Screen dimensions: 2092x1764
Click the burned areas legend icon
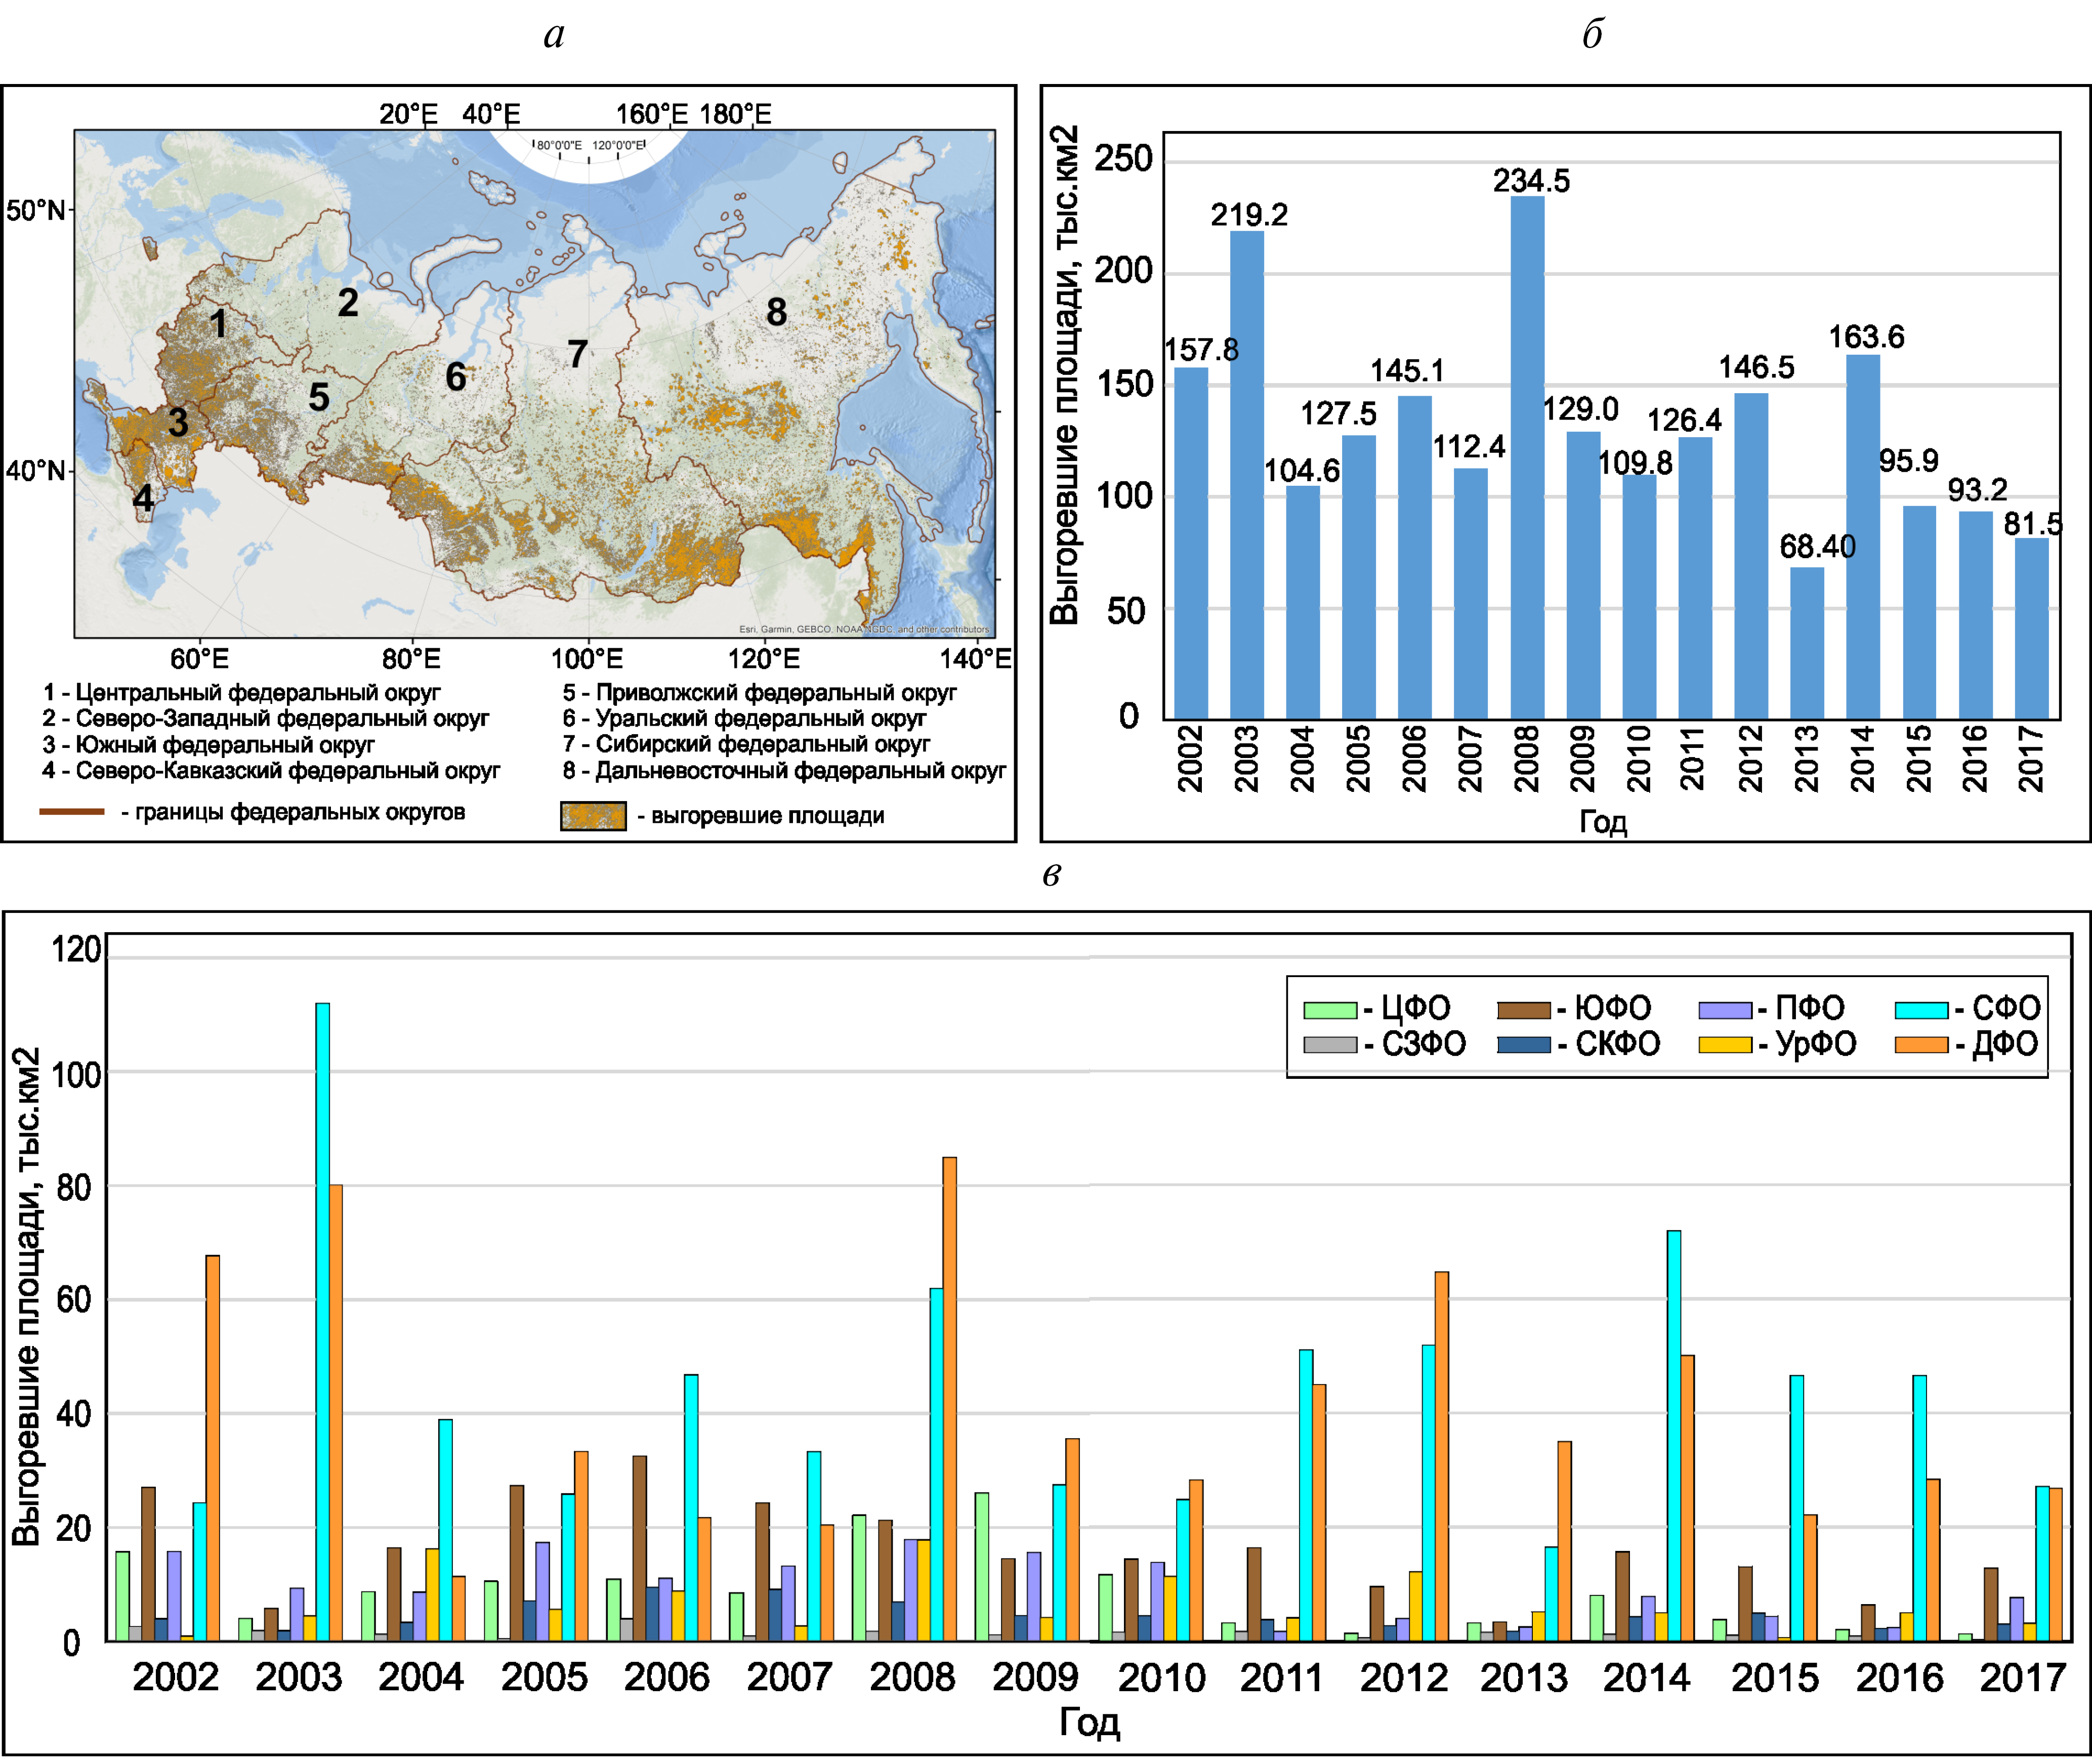(593, 816)
